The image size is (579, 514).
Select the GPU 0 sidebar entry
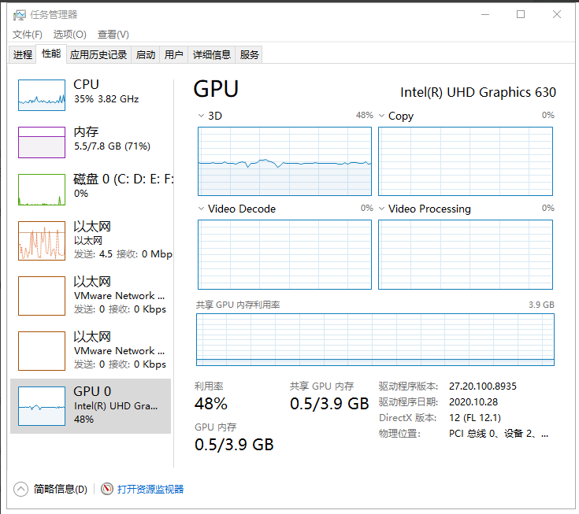(91, 405)
